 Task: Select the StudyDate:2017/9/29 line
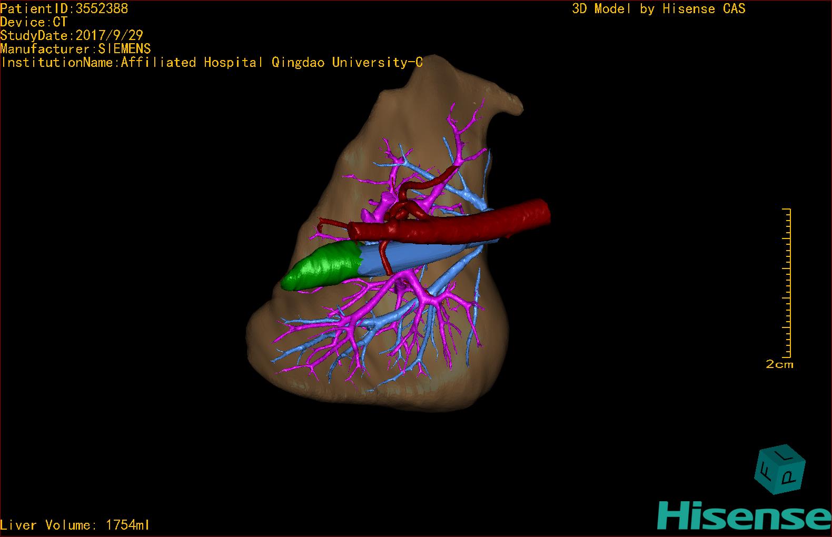pos(72,36)
